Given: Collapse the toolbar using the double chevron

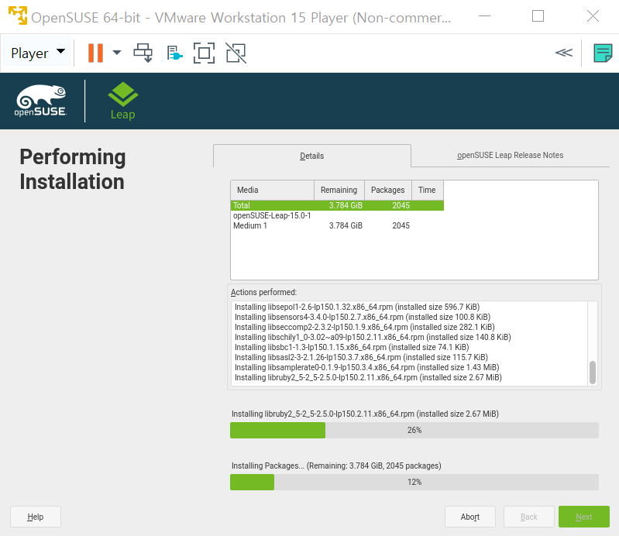Looking at the screenshot, I should (564, 53).
